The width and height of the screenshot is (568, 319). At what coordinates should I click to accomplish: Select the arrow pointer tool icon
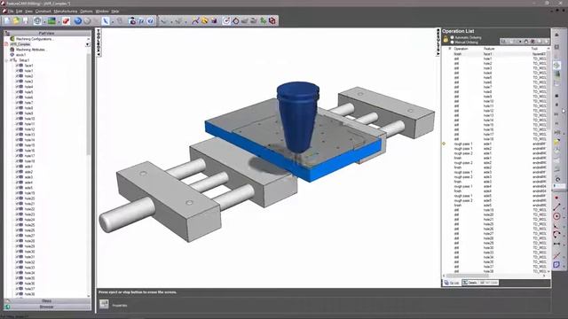106,20
